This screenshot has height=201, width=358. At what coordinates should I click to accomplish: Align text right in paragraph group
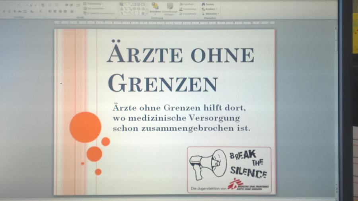[x=60, y=11]
